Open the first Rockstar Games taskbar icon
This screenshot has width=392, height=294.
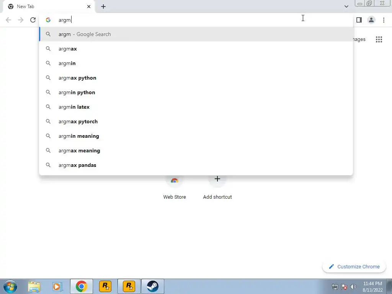click(105, 286)
